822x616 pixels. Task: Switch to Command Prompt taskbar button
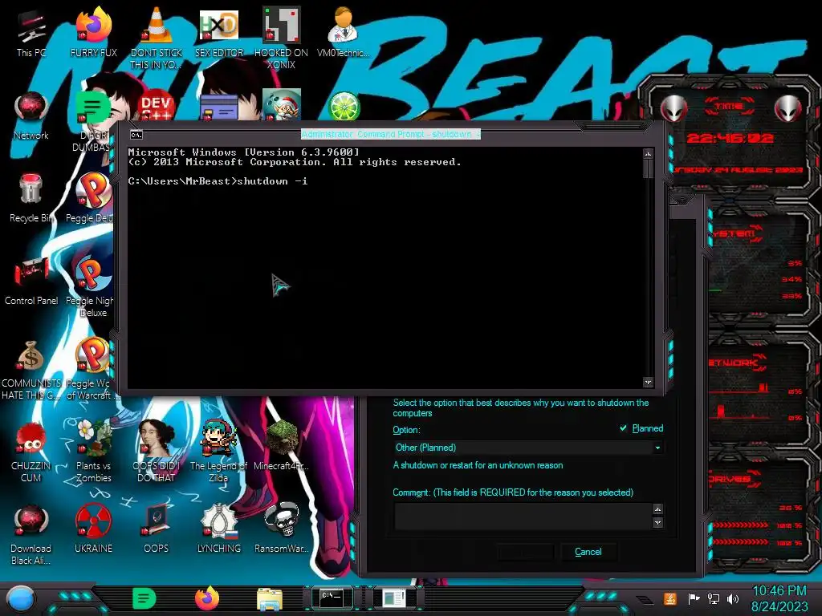click(332, 598)
